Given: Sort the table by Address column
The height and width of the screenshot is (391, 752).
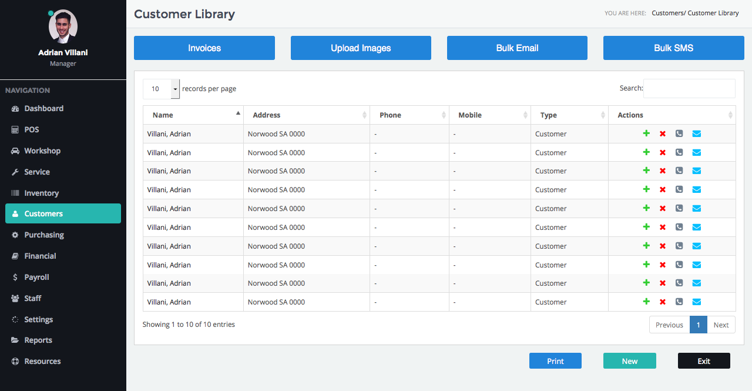Looking at the screenshot, I should 306,115.
